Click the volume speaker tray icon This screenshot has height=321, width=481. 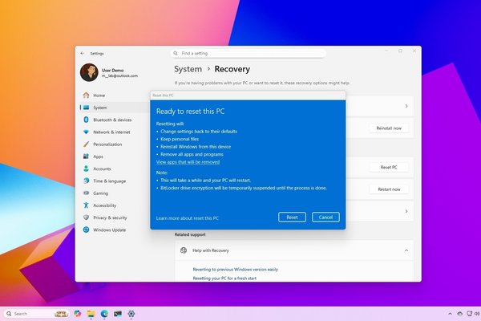coord(477,314)
